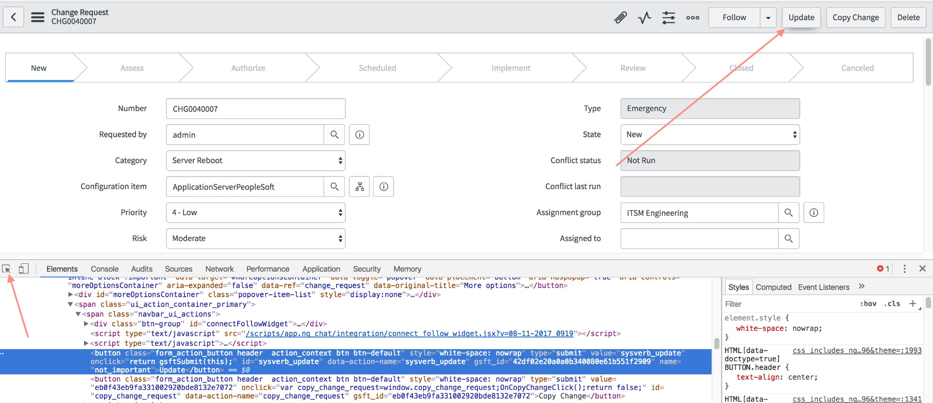Click the Configuration item input field
The image size is (933, 403).
pyautogui.click(x=245, y=187)
